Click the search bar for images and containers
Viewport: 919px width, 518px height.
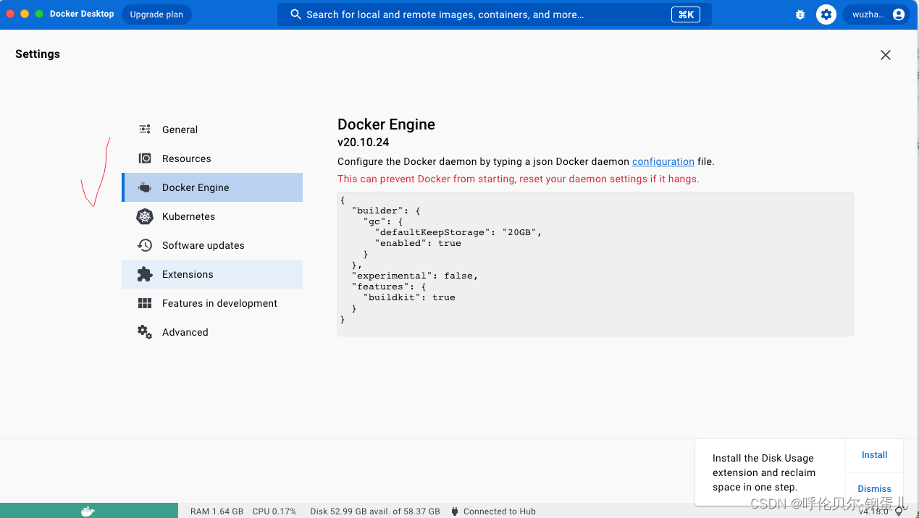click(x=495, y=14)
